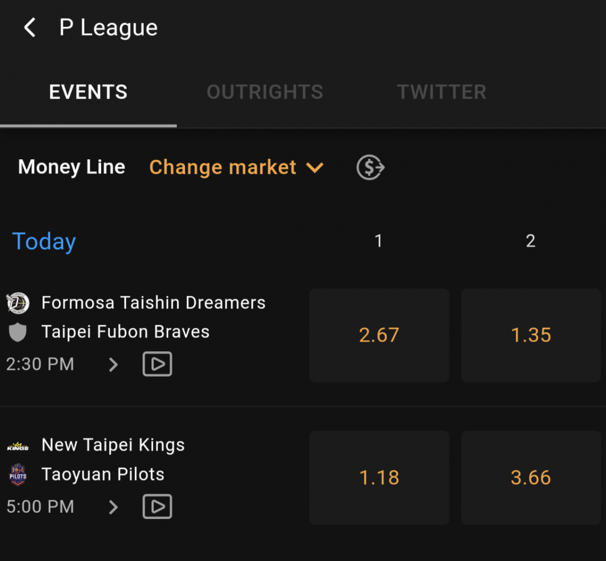Select Taoyuan Pilots odds 3.66

(531, 477)
